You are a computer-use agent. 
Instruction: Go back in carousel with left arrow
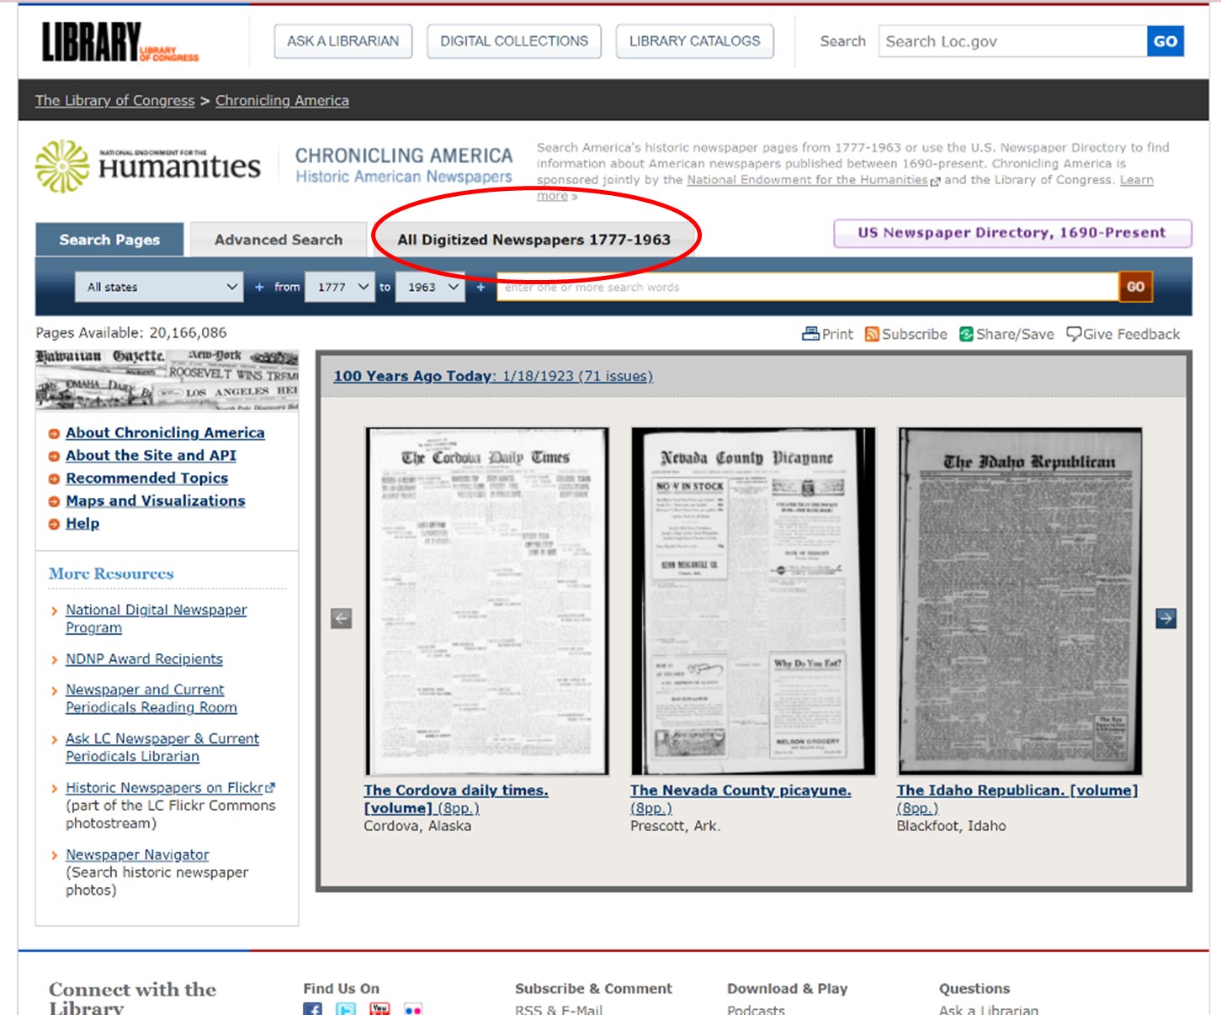coord(342,619)
